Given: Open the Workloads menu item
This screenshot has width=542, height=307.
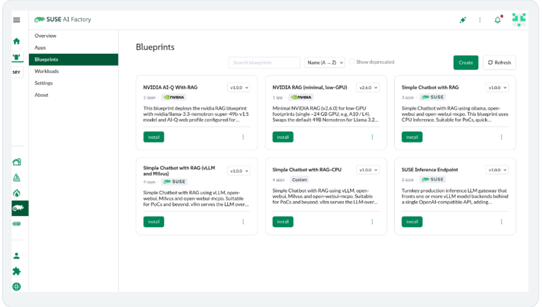Looking at the screenshot, I should [x=73, y=71].
